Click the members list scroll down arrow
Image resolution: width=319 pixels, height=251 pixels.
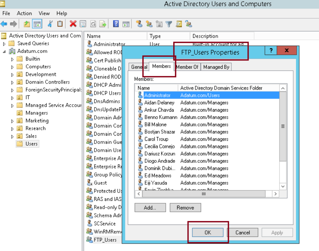(283, 186)
